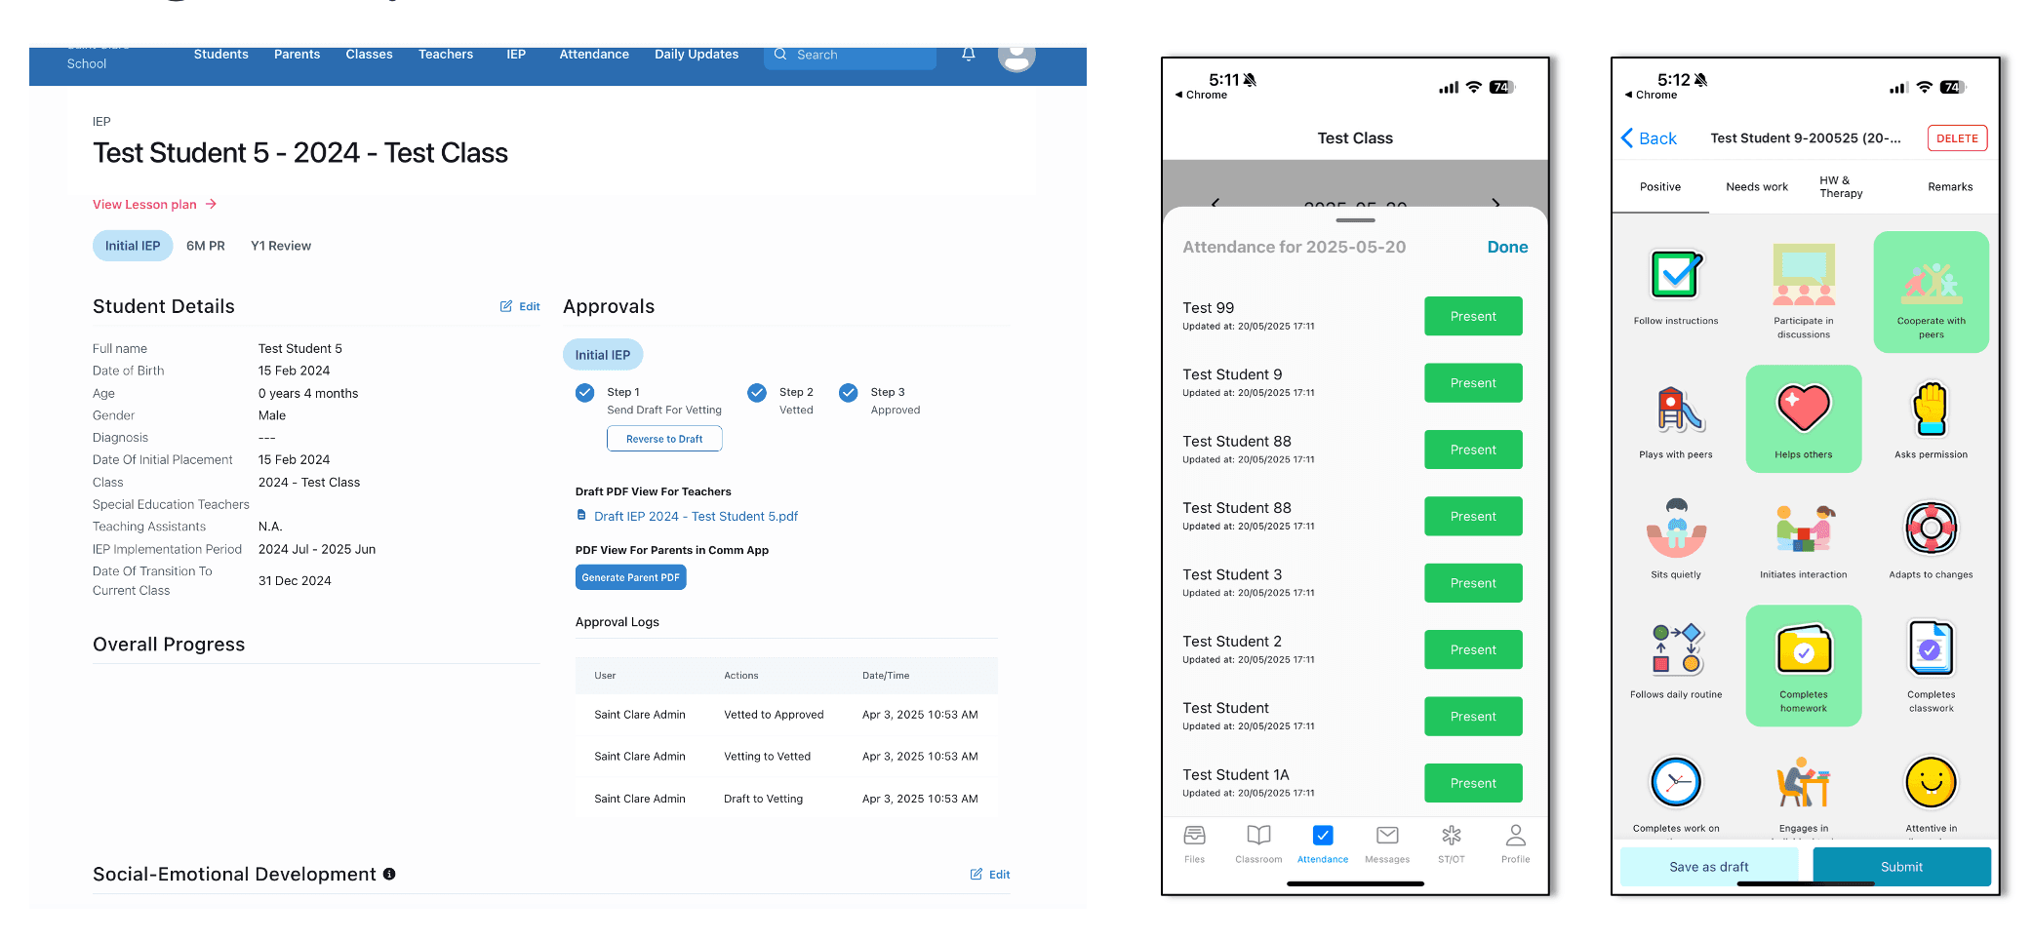Go to previous date using left chevron

click(x=1216, y=203)
